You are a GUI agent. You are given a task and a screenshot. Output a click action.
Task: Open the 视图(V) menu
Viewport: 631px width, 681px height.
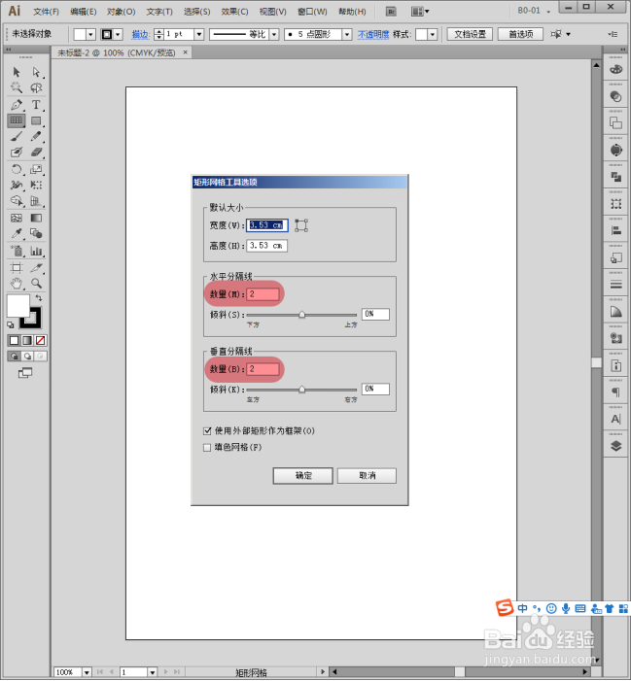point(273,12)
